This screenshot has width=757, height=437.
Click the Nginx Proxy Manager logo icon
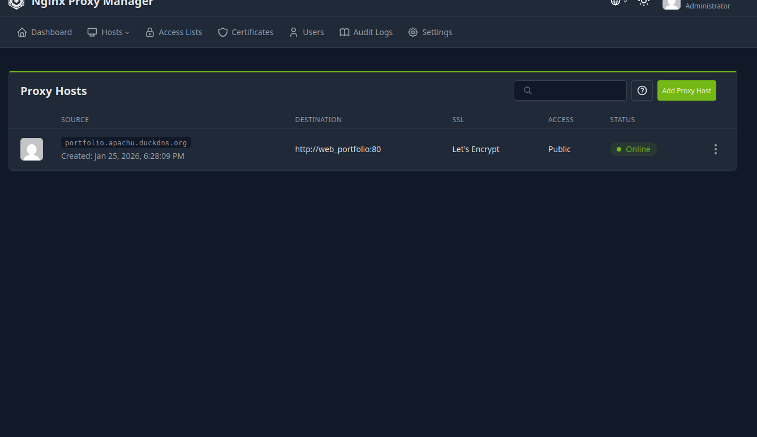(x=16, y=3)
